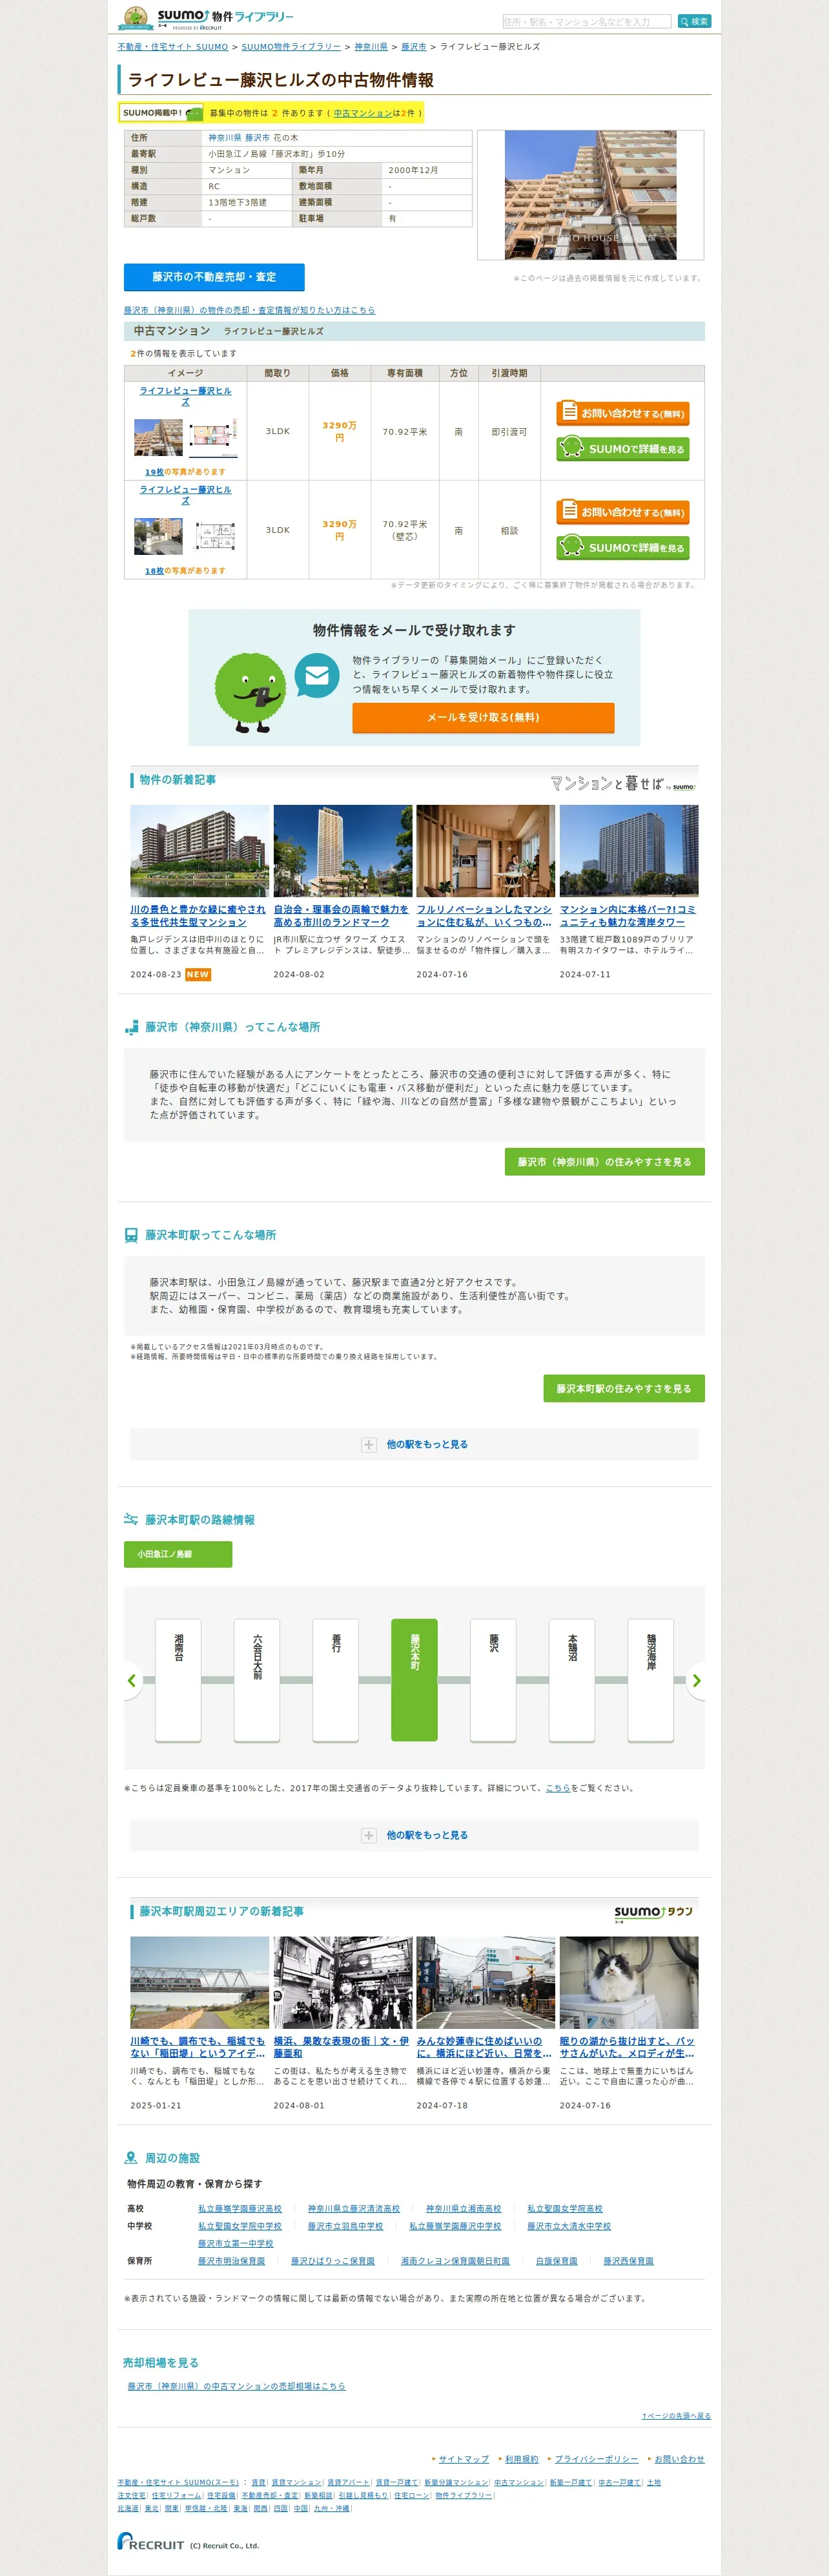Image resolution: width=829 pixels, height=2576 pixels.
Task: View floor plan thumbnail of first listing
Action: [x=213, y=437]
